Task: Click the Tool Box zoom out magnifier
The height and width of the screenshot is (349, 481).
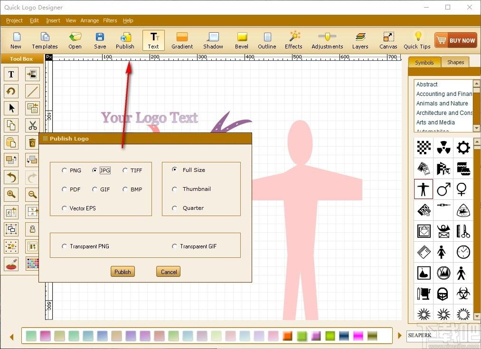Action: tap(32, 194)
